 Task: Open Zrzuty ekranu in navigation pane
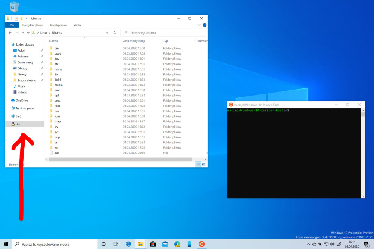pos(27,80)
